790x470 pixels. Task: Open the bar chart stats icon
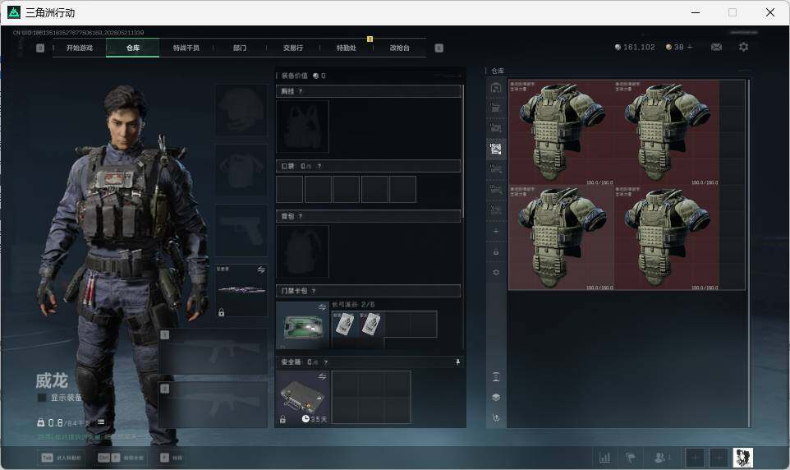pyautogui.click(x=604, y=458)
